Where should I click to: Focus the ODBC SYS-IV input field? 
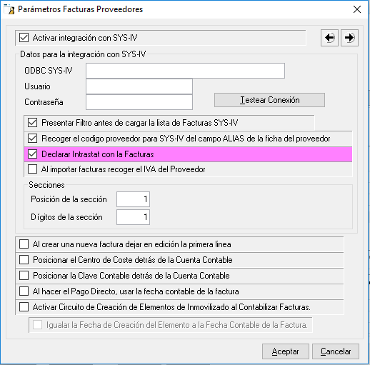tap(185, 71)
